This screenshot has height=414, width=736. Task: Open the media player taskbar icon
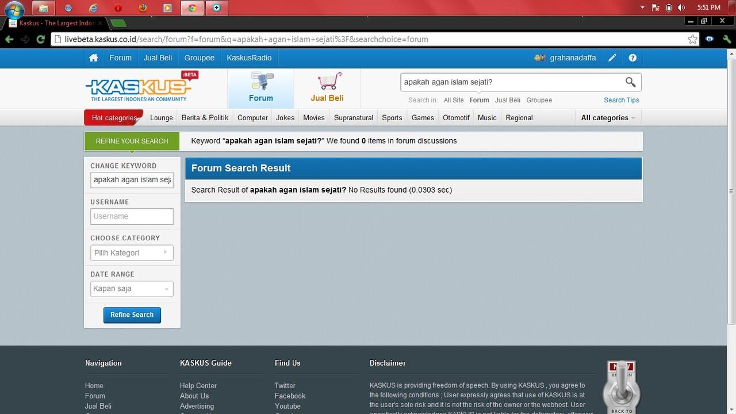[x=167, y=8]
